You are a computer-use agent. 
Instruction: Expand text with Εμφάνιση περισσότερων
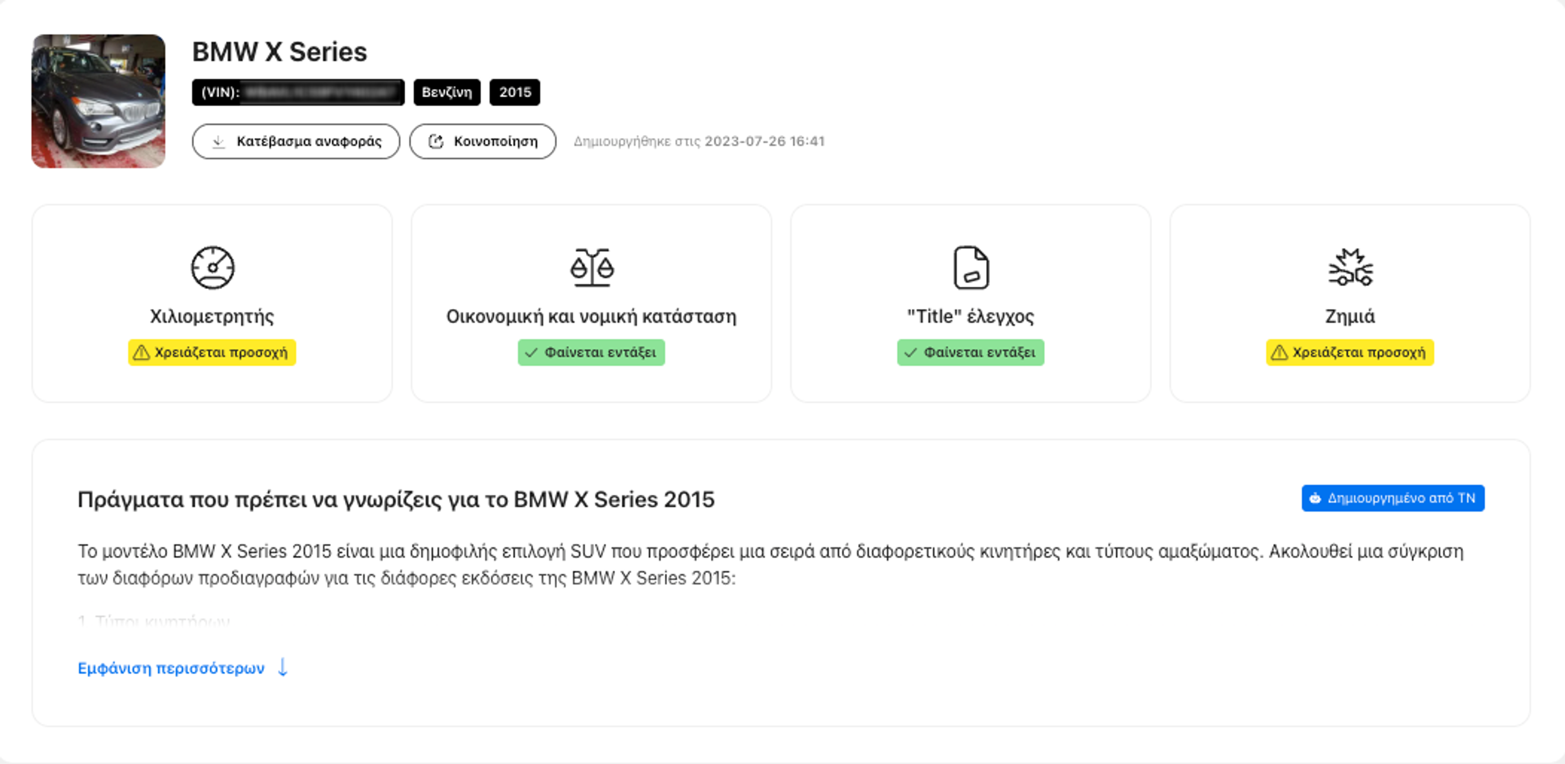click(x=171, y=668)
